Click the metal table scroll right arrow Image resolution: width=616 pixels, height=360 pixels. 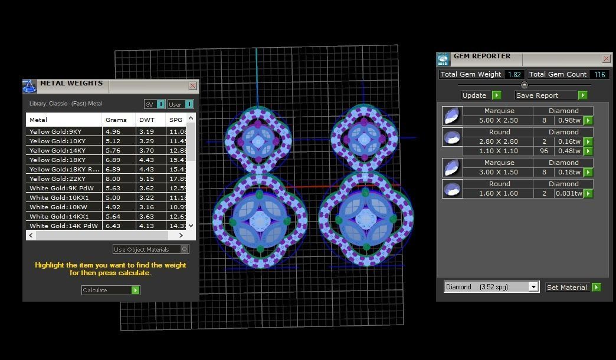pos(181,235)
